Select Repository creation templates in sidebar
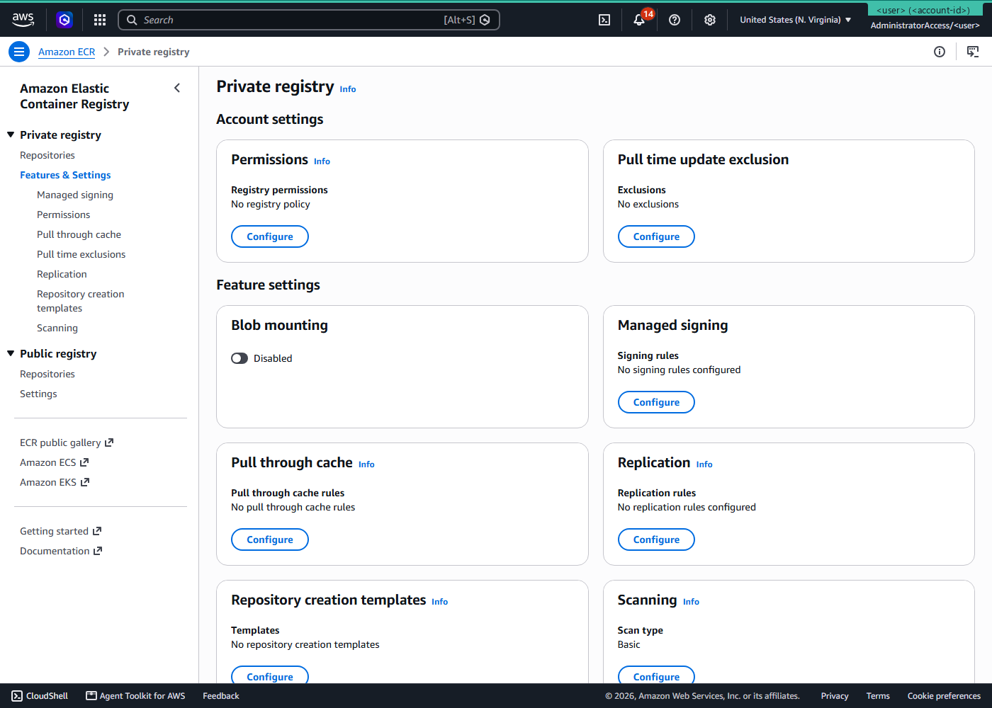The height and width of the screenshot is (708, 992). (80, 301)
